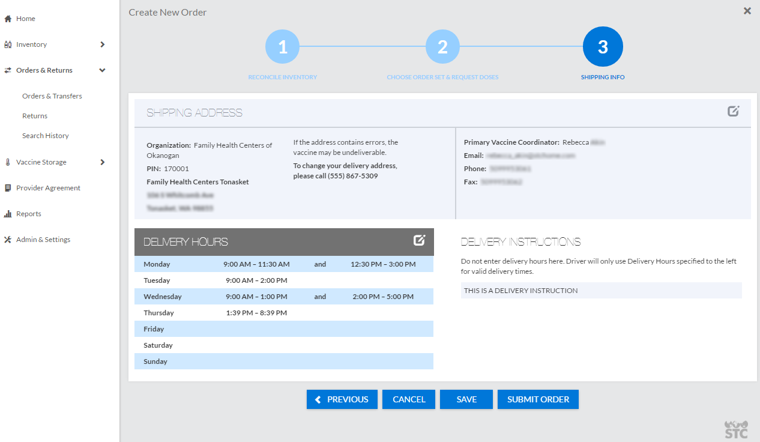Select the Reports icon
The width and height of the screenshot is (760, 442).
[x=7, y=213]
